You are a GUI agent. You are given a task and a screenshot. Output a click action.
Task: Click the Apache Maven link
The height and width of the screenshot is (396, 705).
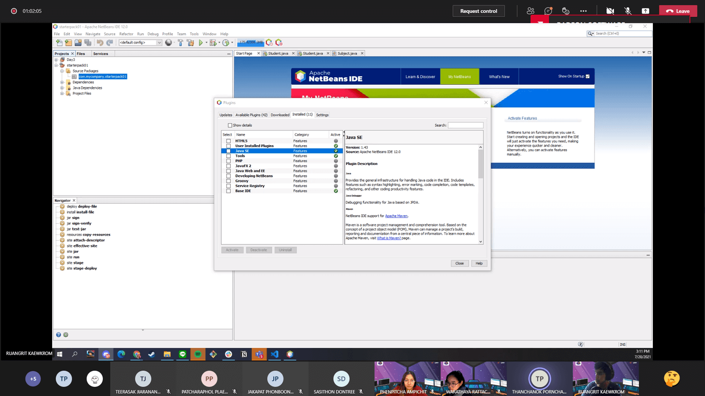point(396,216)
